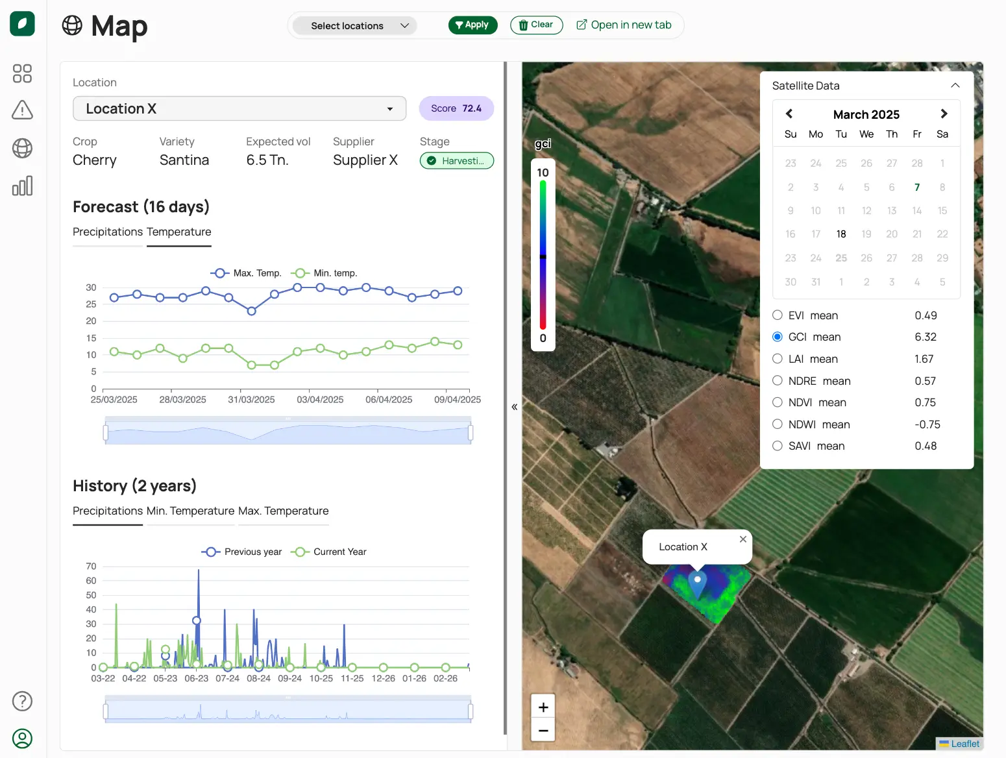Screen dimensions: 1006x758
Task: Expand the Location X combo box
Action: point(239,108)
